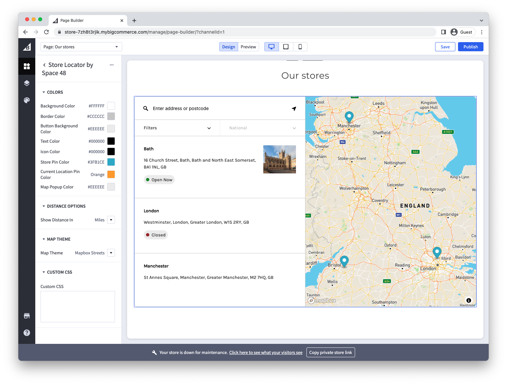Image resolution: width=507 pixels, height=385 pixels.
Task: Pick the Icon Color black swatch
Action: pos(111,152)
